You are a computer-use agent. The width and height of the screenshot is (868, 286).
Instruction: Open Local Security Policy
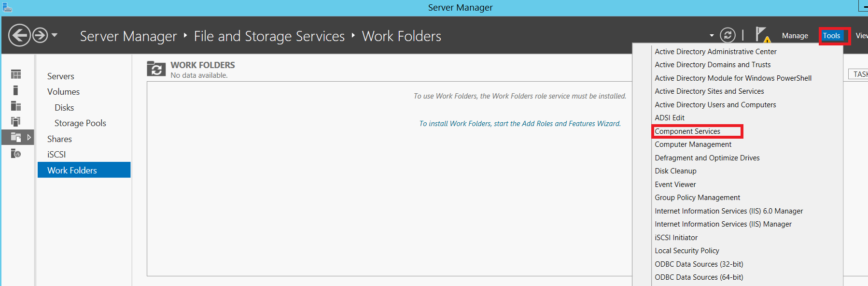point(686,251)
